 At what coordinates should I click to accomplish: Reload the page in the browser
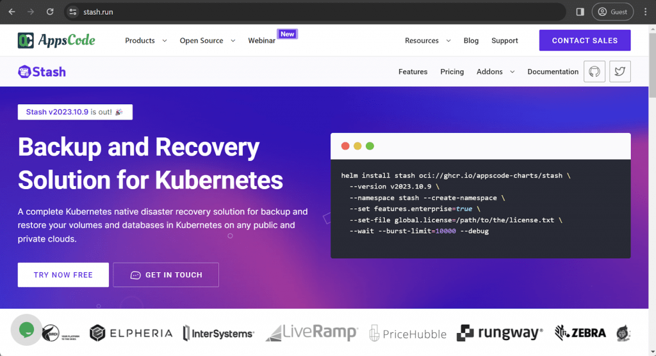pos(50,12)
